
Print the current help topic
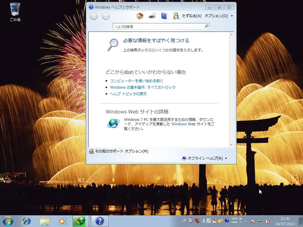click(x=152, y=16)
